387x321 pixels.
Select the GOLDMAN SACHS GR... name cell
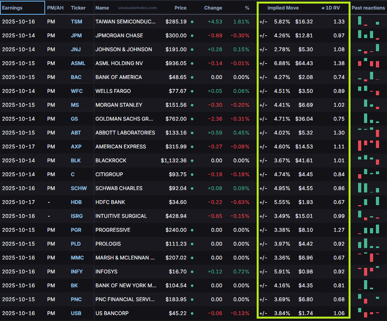pos(124,119)
